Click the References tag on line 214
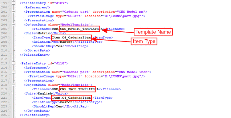Image resolution: width=231 pixels, height=118 pixels. [37, 68]
